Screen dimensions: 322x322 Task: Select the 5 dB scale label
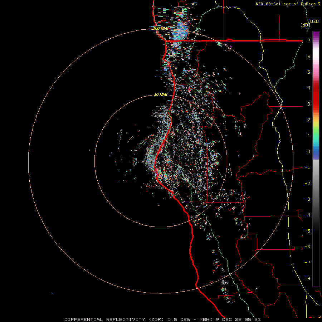point(309,72)
